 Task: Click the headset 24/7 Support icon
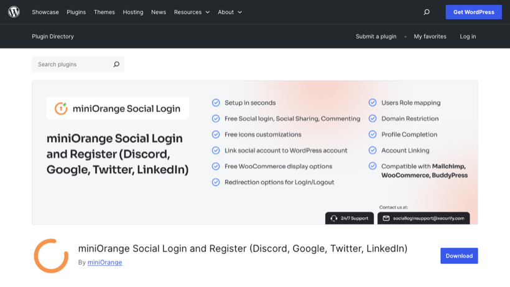click(334, 219)
